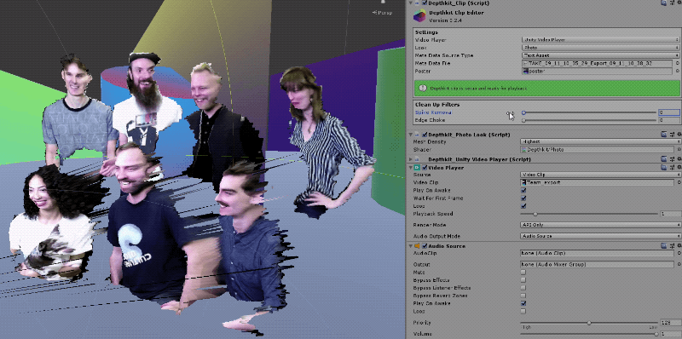682x339 pixels.
Task: Enable the Audio Source Loop checkbox
Action: [523, 311]
